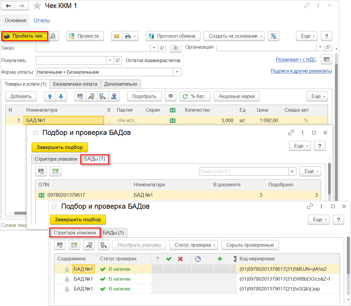Click link icon in front Подбор window title
351x306 pixels.
click(310, 206)
